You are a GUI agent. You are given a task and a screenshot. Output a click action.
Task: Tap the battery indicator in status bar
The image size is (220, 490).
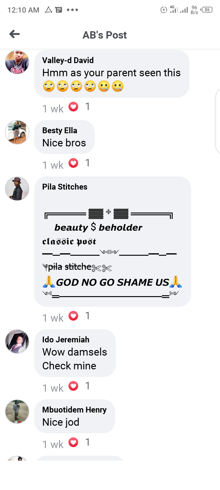click(207, 10)
